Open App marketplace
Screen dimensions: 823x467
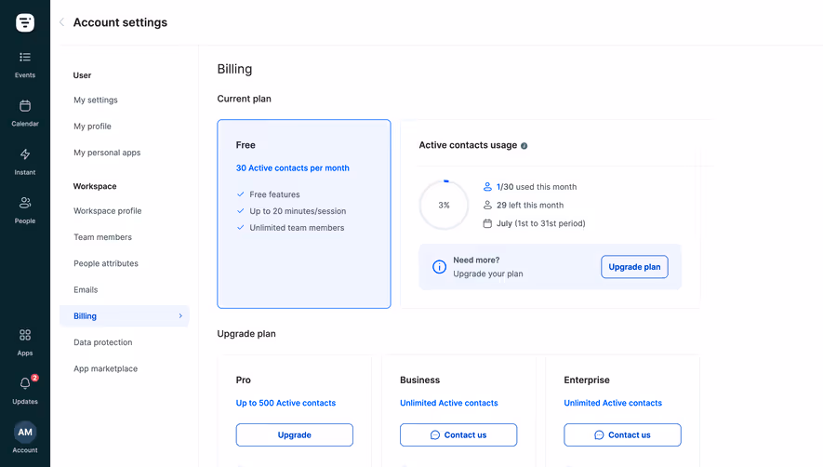pyautogui.click(x=105, y=368)
